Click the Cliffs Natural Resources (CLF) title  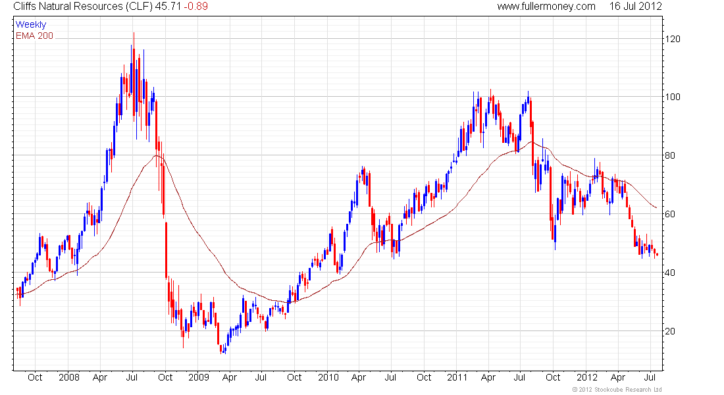(83, 7)
